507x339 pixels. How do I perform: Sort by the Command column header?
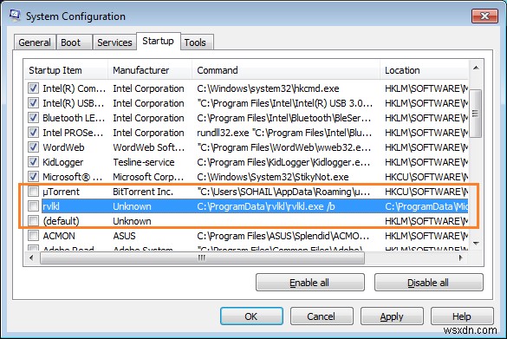[286, 70]
